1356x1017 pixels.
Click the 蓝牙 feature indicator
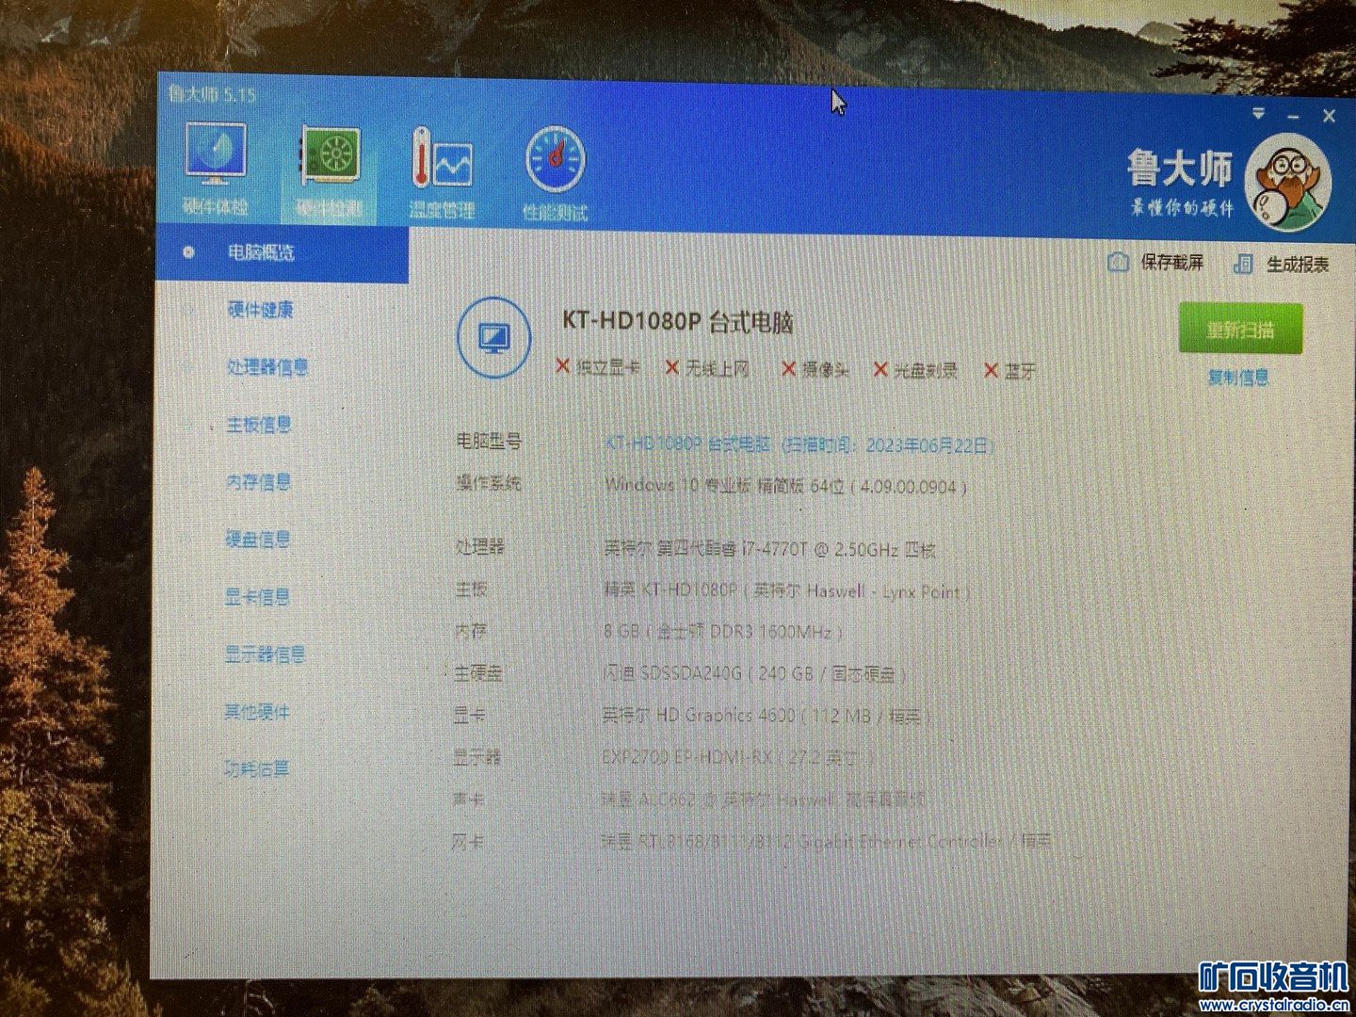[x=1010, y=371]
